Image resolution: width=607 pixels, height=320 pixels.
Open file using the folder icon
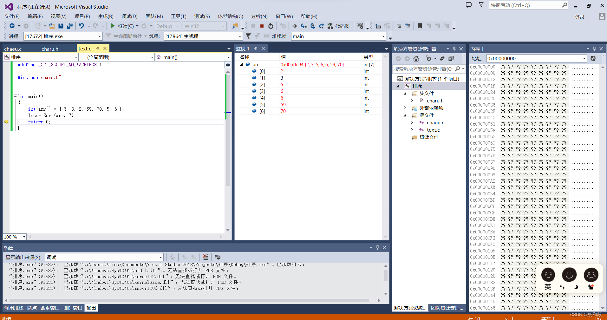point(52,26)
